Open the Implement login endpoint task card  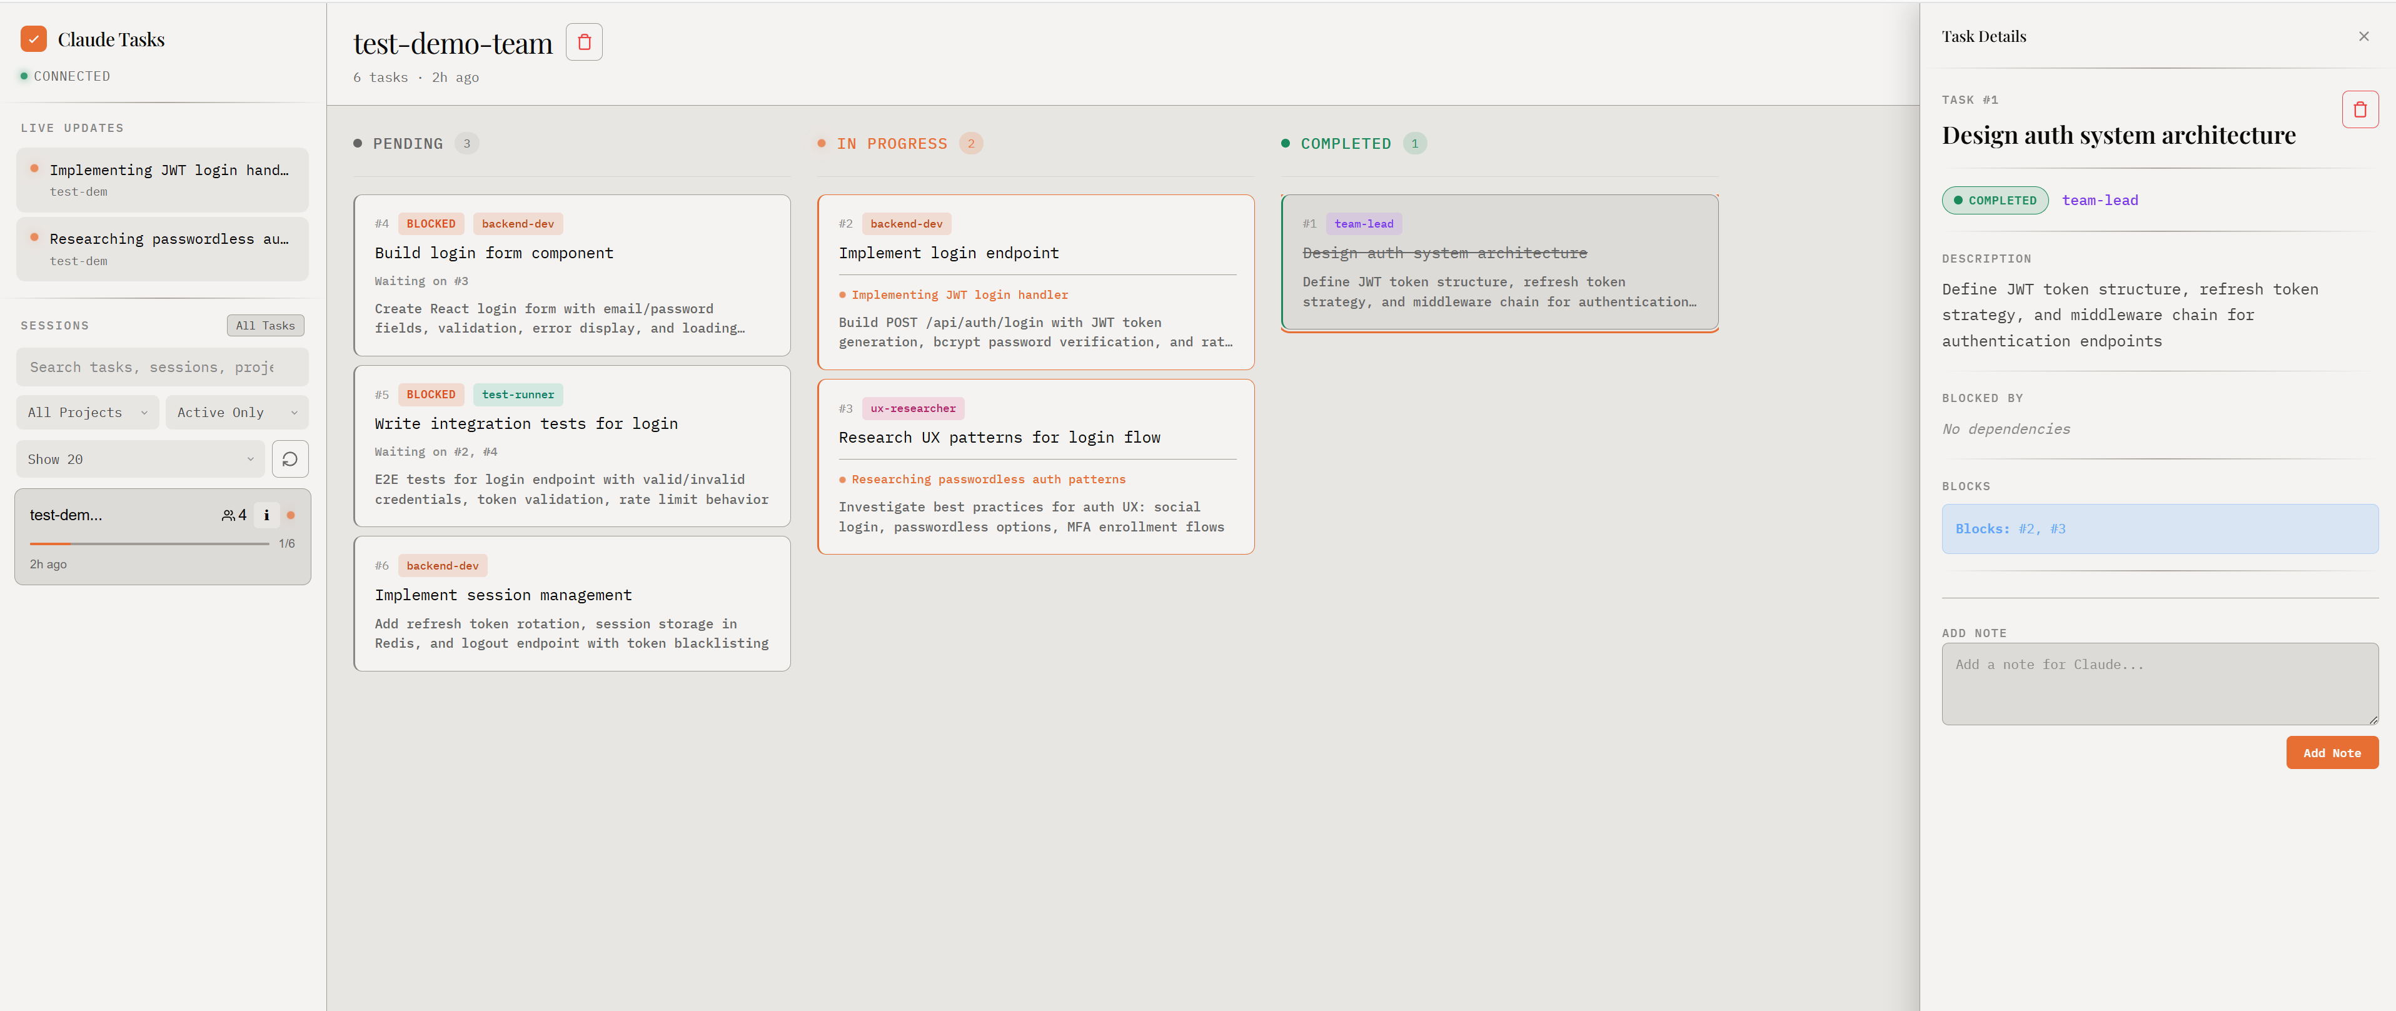coord(1036,279)
